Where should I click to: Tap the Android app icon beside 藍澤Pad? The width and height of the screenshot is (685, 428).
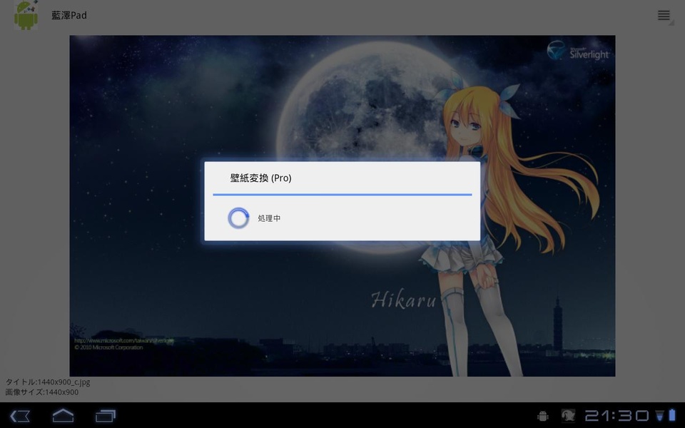click(x=26, y=15)
